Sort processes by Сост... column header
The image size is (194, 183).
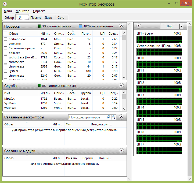pos(72,33)
